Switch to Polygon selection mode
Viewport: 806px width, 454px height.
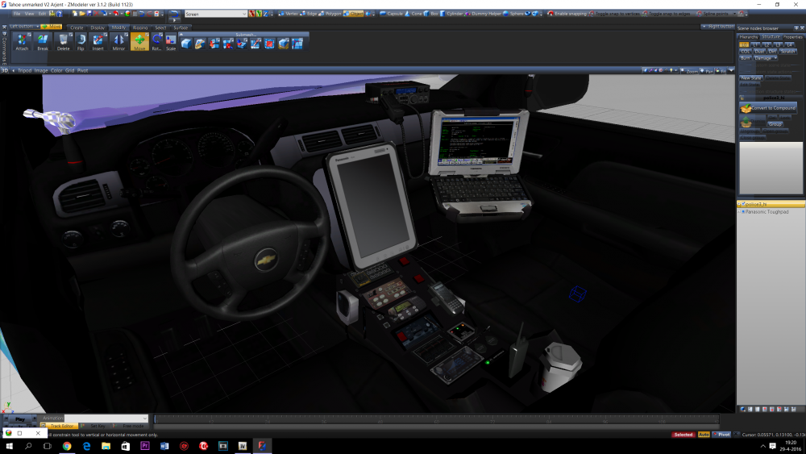330,14
